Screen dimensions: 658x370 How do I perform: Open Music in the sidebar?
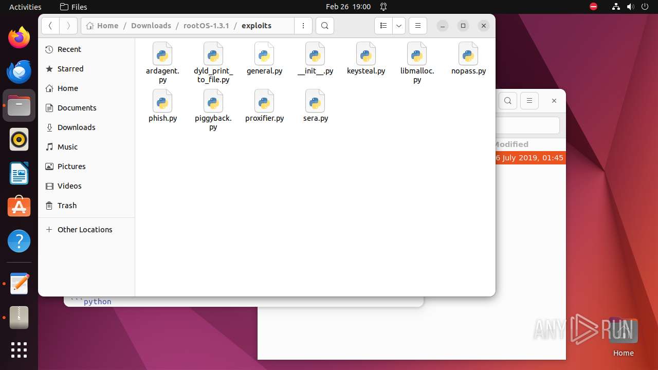click(86, 147)
